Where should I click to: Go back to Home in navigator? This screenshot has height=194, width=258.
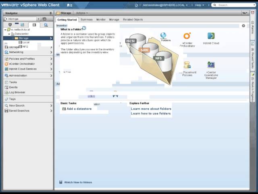[x=20, y=19]
